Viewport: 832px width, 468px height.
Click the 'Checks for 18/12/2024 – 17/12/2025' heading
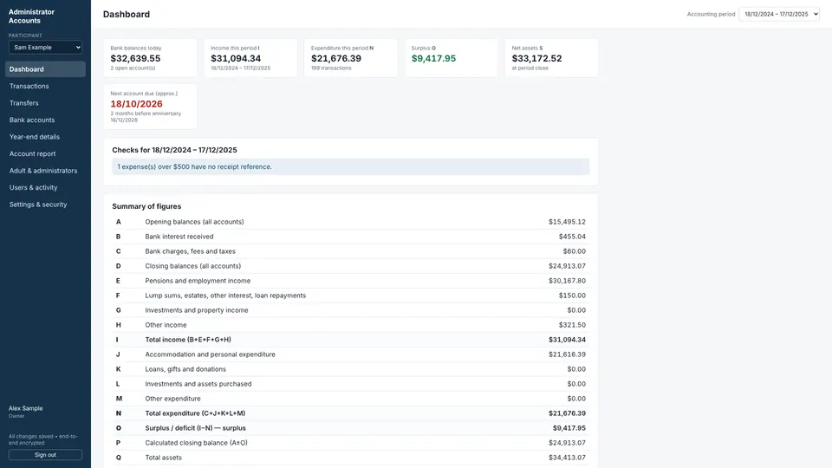174,150
